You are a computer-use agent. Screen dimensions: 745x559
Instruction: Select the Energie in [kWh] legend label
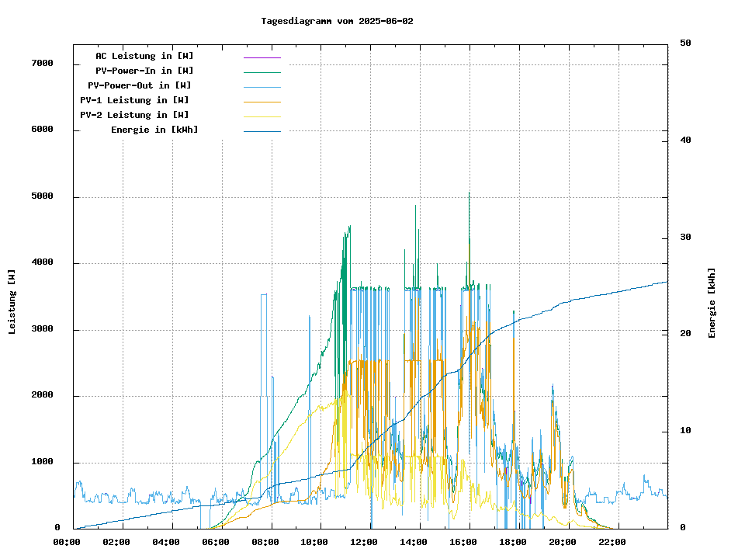(154, 130)
